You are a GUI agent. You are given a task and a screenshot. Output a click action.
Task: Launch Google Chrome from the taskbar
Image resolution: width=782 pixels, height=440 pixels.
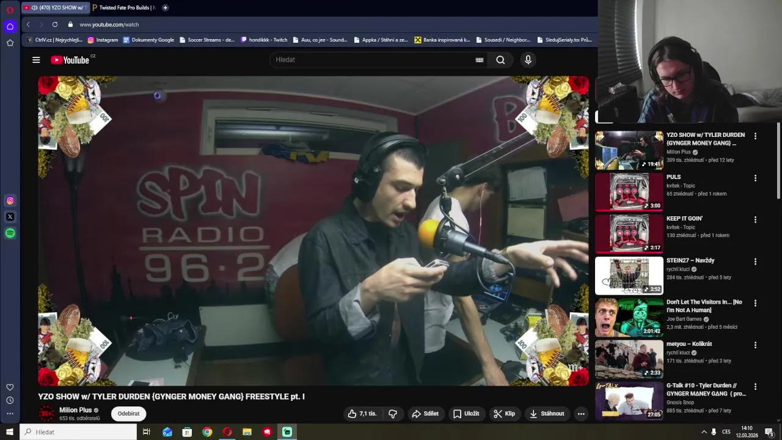coord(207,432)
